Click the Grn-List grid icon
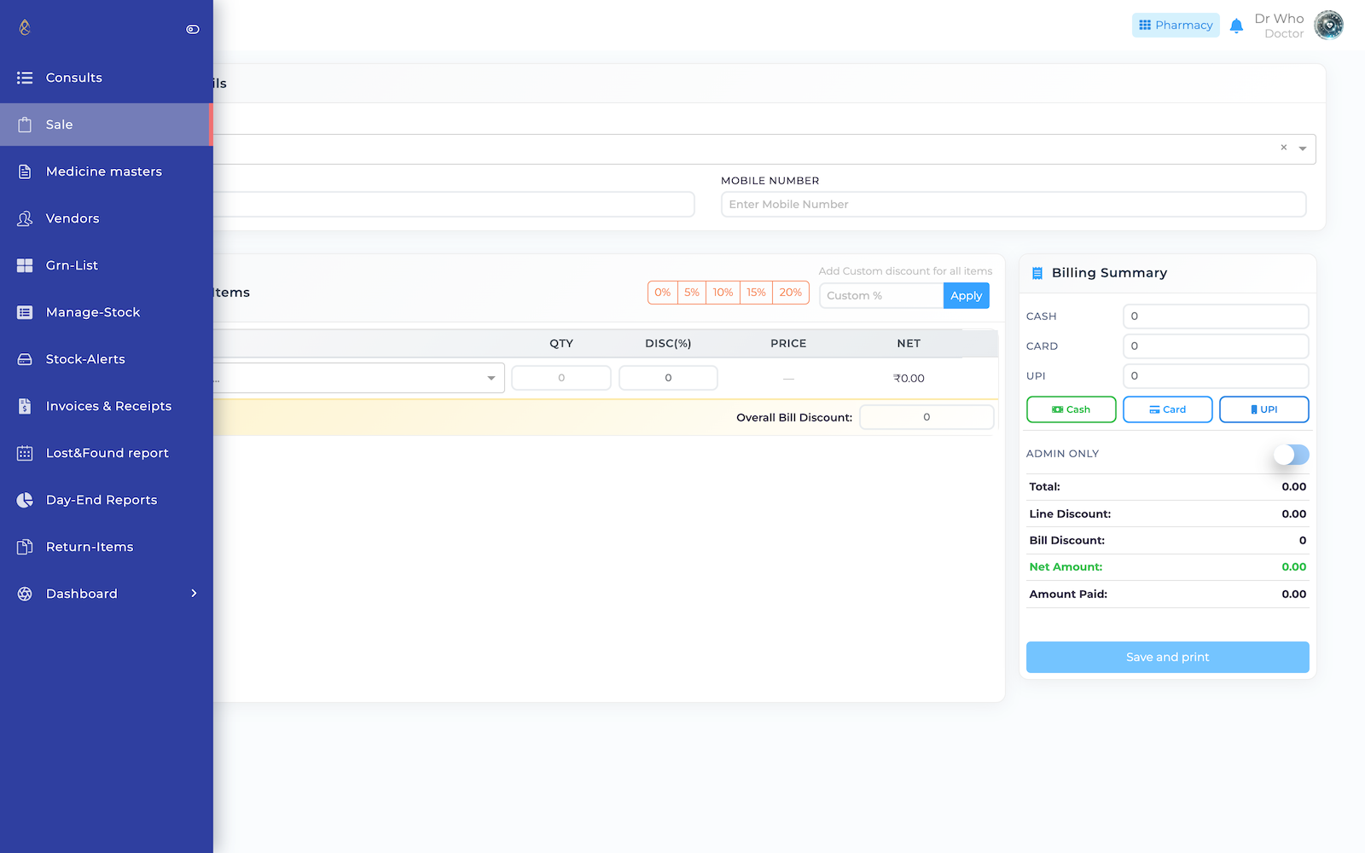Image resolution: width=1365 pixels, height=853 pixels. pos(25,265)
